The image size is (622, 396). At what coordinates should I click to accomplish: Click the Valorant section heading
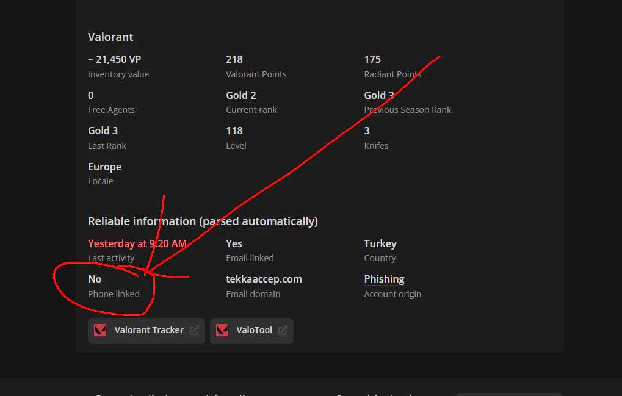click(x=110, y=37)
